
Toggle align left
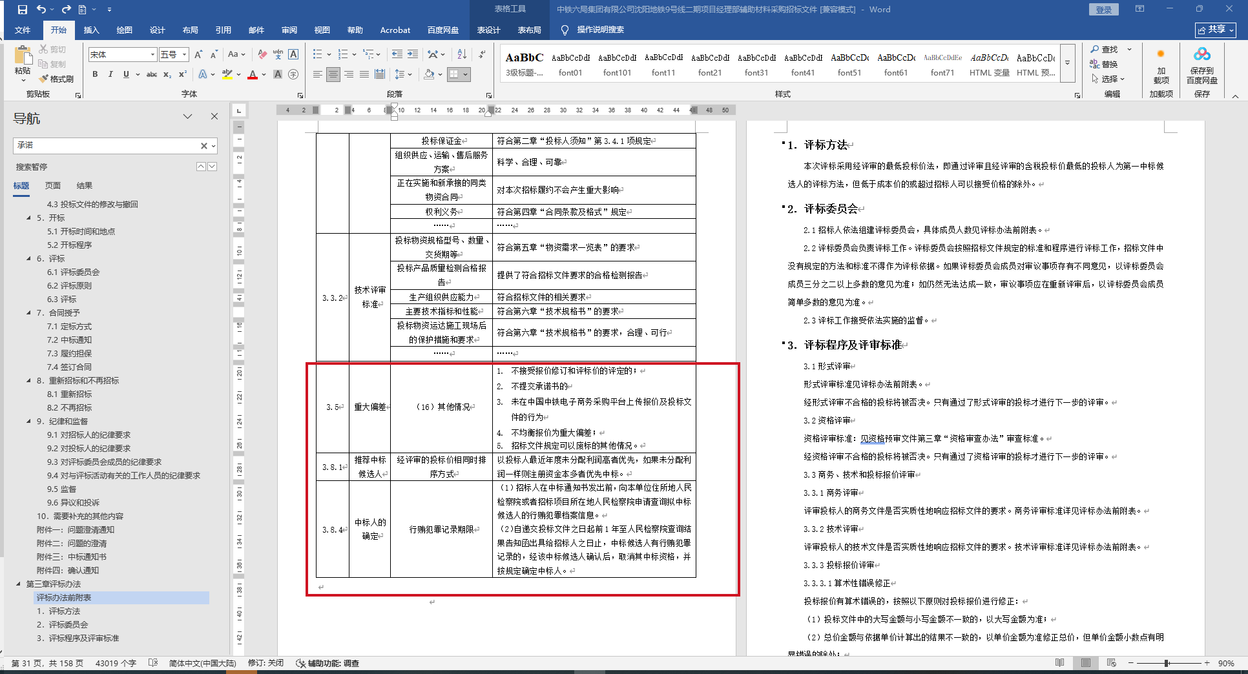click(x=317, y=74)
